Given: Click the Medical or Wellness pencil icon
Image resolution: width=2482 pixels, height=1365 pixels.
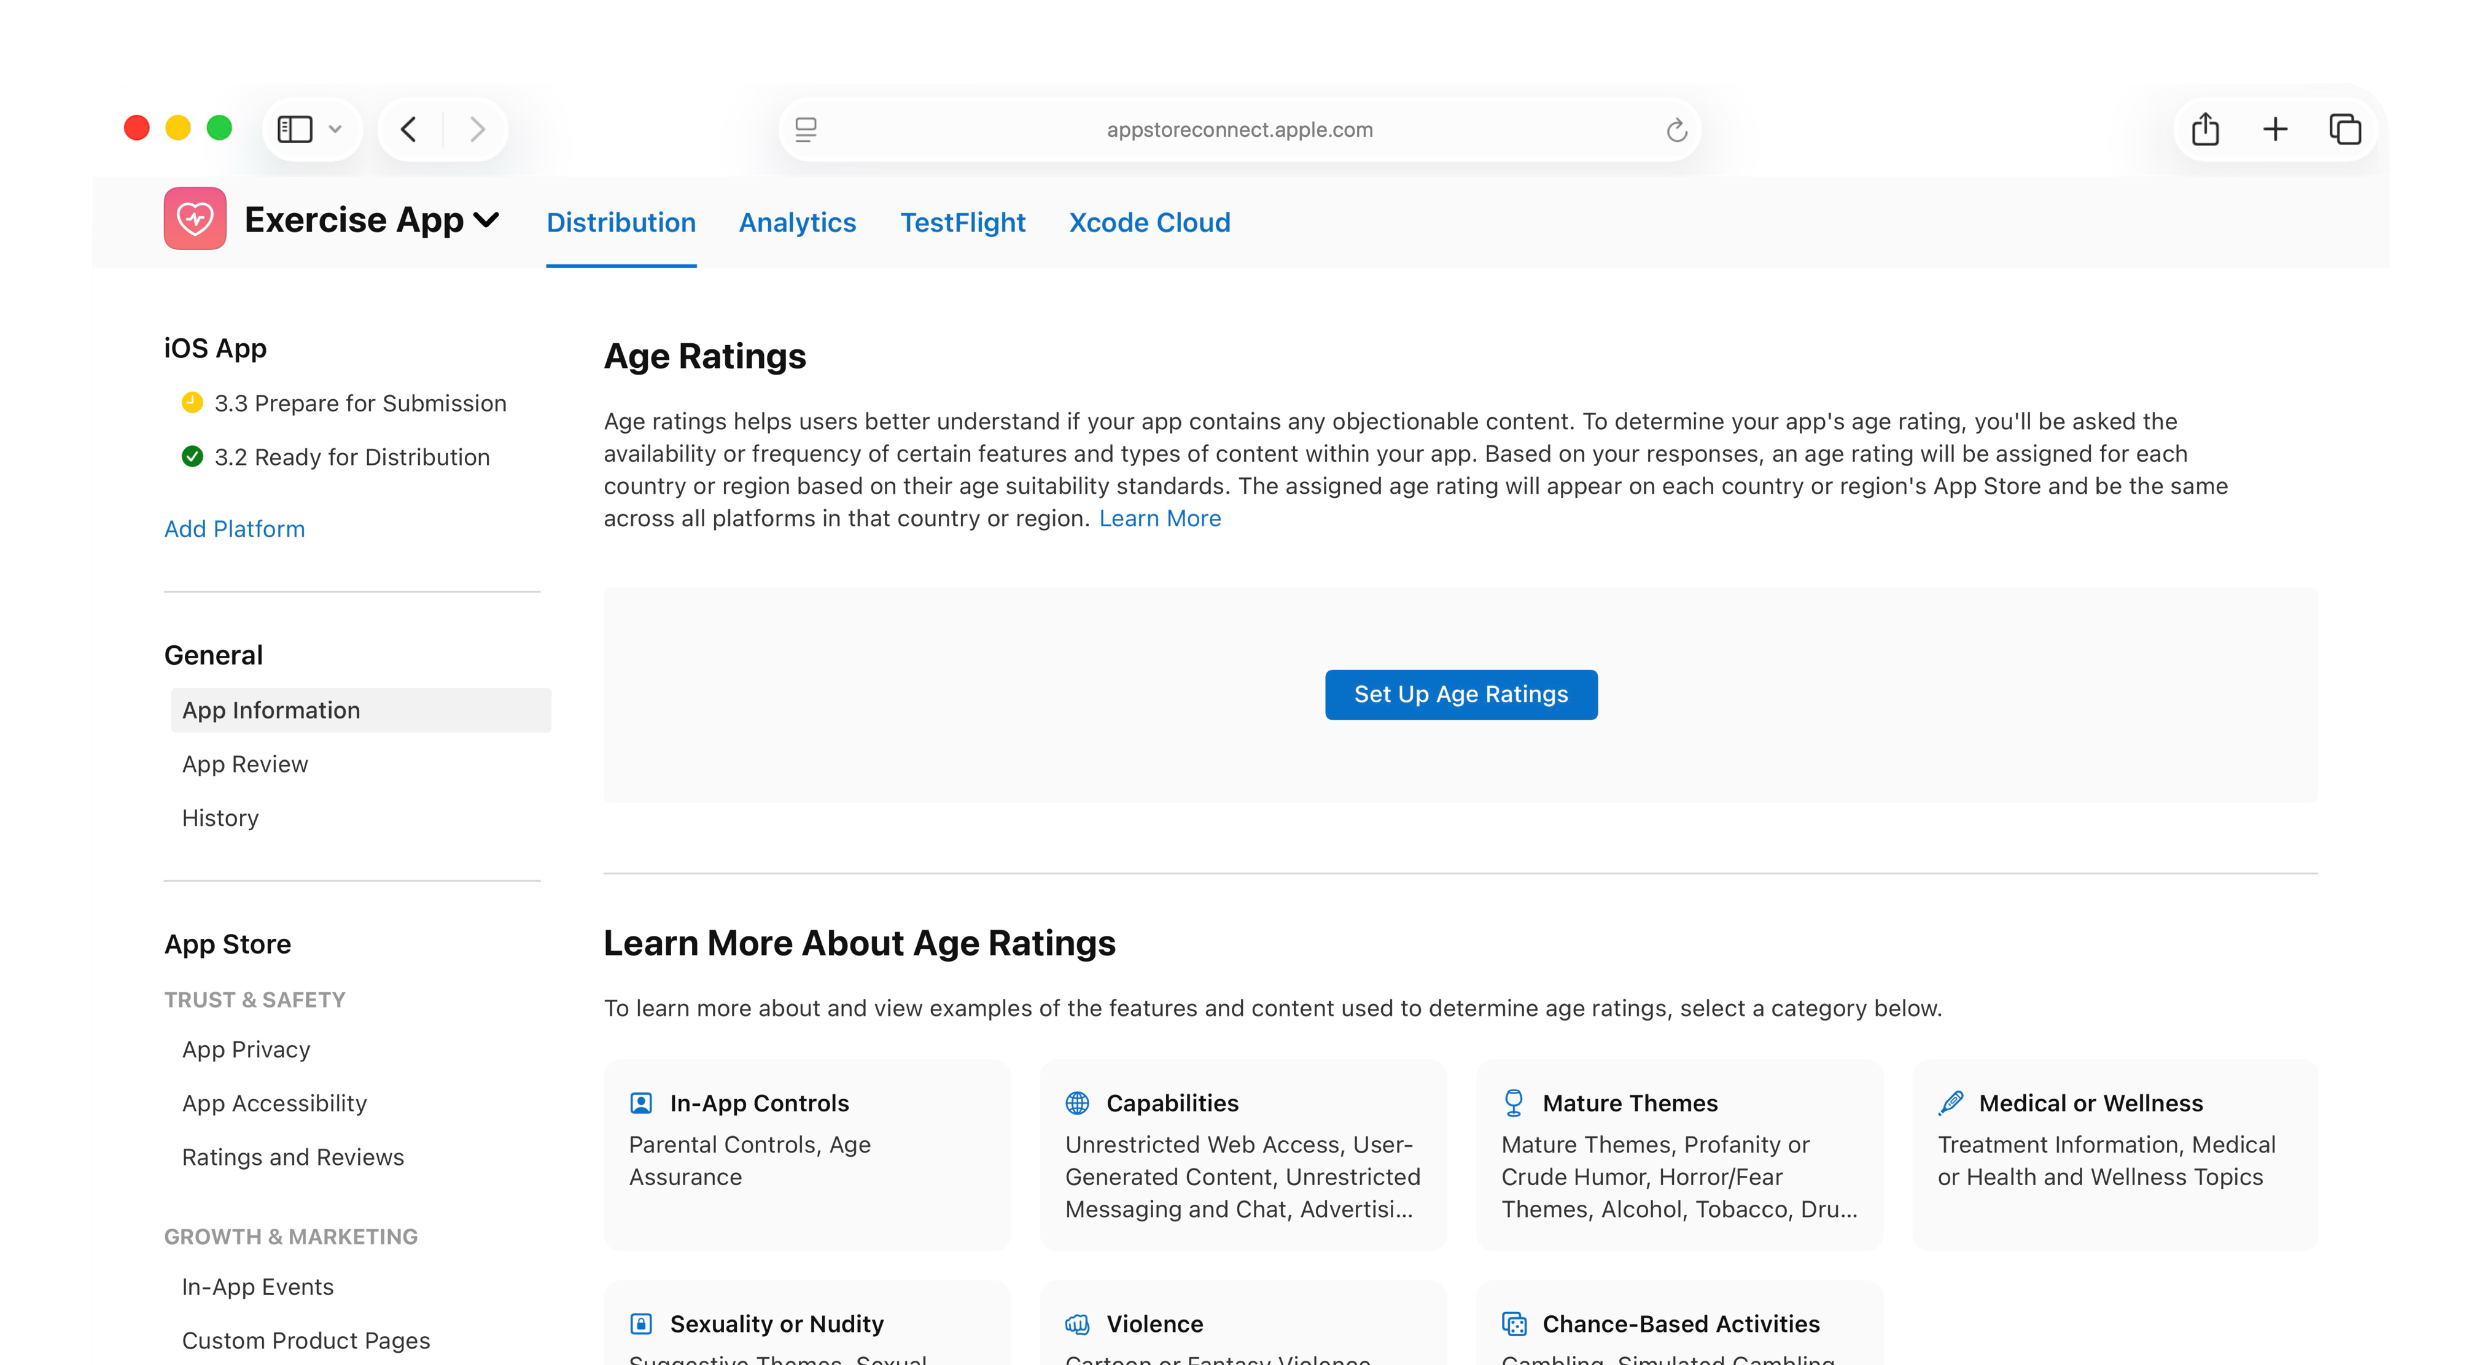Looking at the screenshot, I should (1951, 1102).
